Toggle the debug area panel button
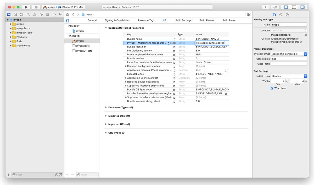 (294, 7)
